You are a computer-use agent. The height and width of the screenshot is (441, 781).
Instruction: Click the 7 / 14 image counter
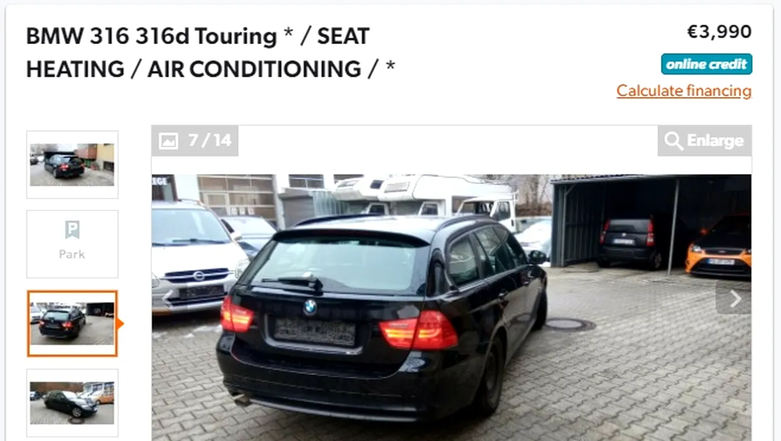[x=210, y=140]
